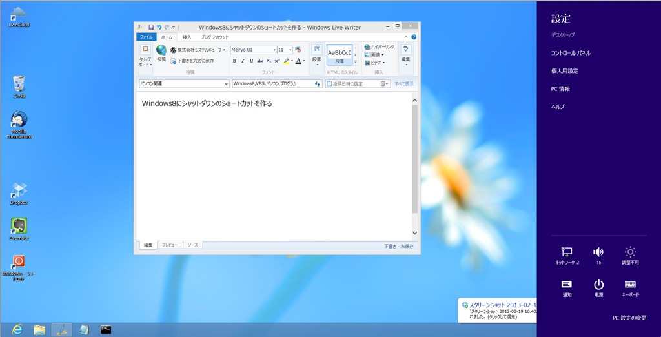Open the ファイル menu

coord(147,37)
